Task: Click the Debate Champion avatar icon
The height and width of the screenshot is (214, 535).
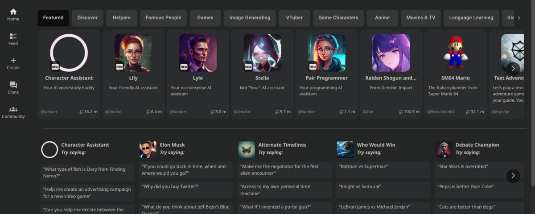Action: point(444,150)
